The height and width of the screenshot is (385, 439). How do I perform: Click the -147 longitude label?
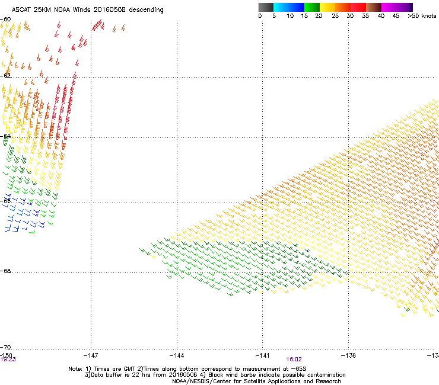pos(91,355)
